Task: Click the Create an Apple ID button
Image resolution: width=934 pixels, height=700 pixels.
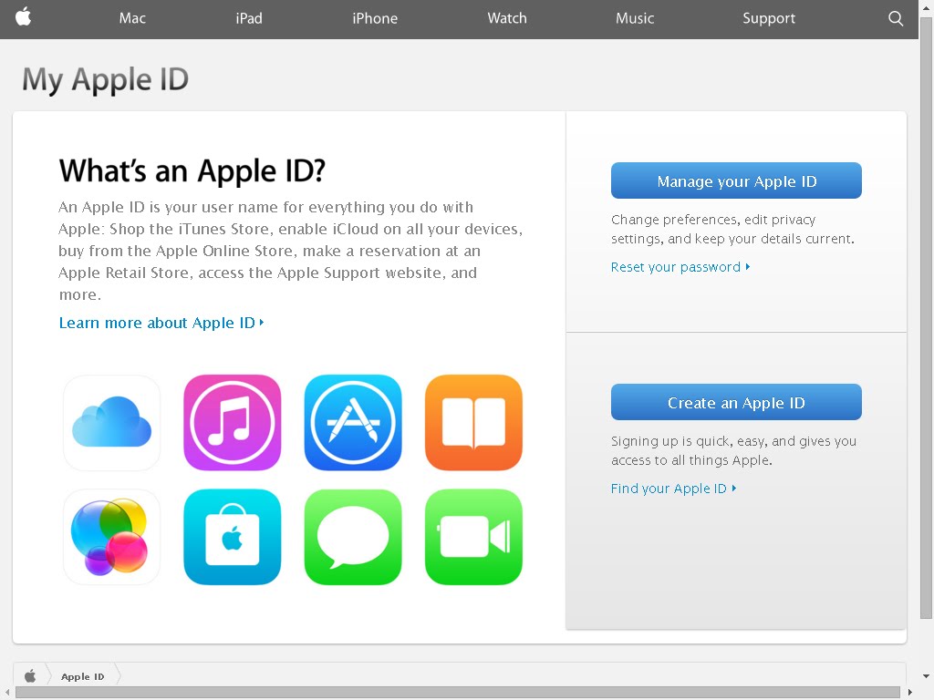Action: [x=736, y=402]
